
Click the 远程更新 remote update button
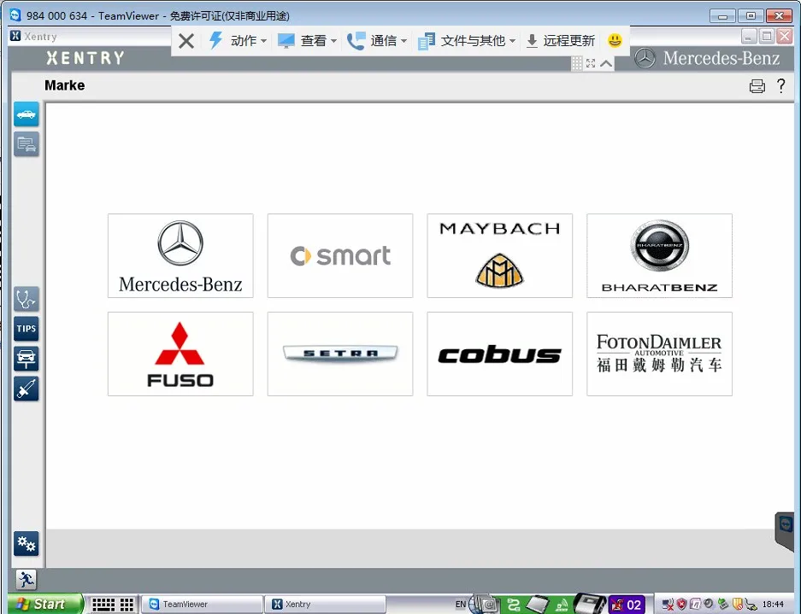coord(561,40)
